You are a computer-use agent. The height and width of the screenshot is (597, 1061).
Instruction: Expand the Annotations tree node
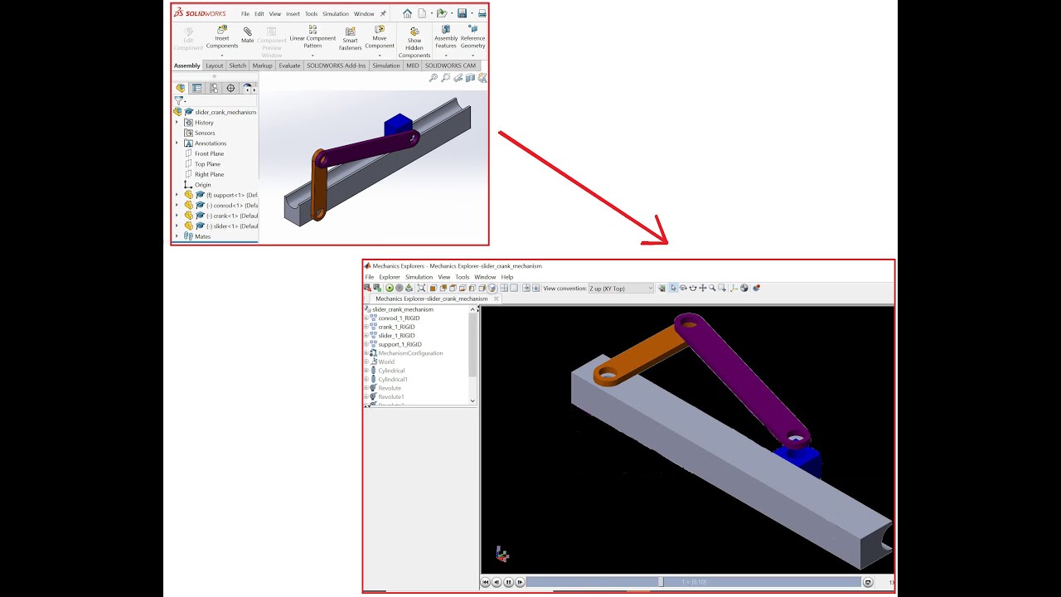177,143
